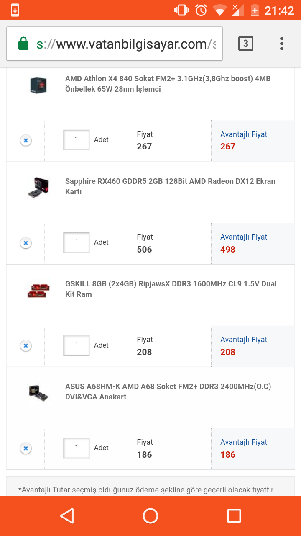Open browser tab switcher showing 3 tabs
The height and width of the screenshot is (536, 301).
tap(245, 44)
